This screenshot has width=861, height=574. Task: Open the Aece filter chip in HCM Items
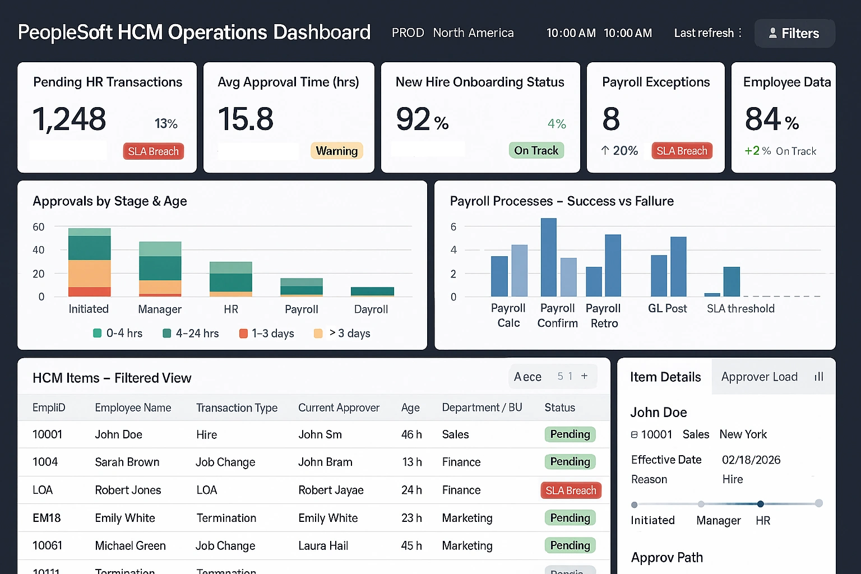tap(527, 376)
